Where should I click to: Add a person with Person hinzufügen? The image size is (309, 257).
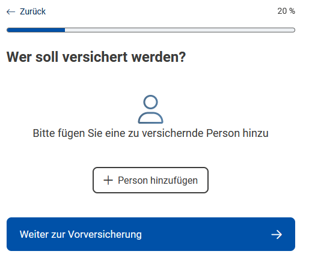coord(150,180)
